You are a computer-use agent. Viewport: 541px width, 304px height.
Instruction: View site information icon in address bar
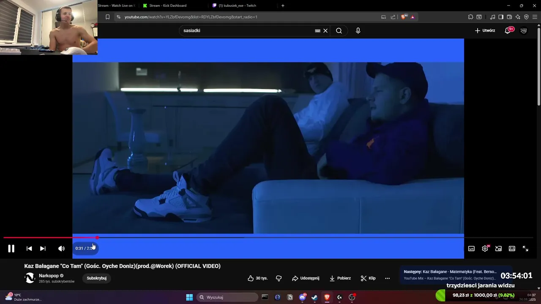(118, 17)
